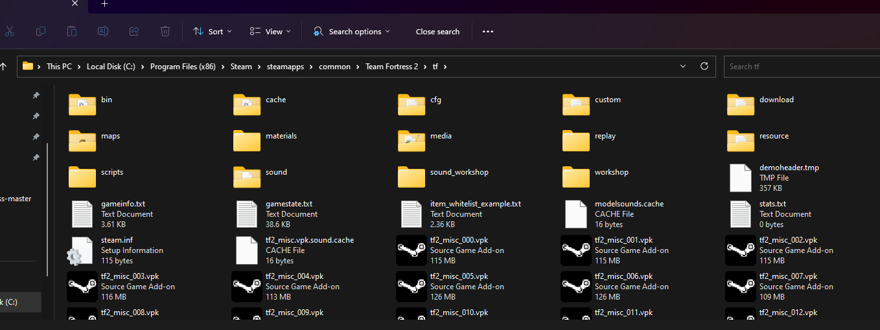880x330 pixels.
Task: Click the steamapps breadcrumb segment
Action: (x=286, y=67)
